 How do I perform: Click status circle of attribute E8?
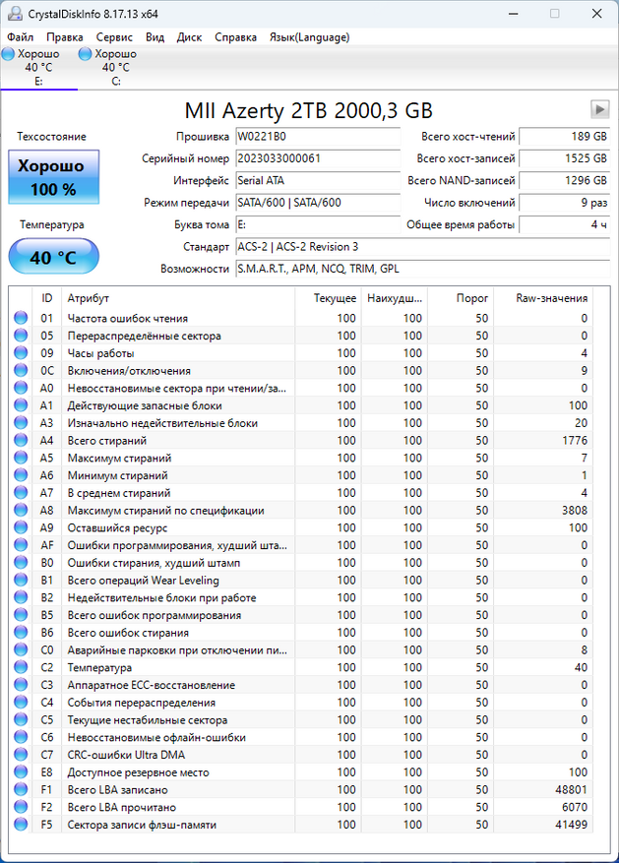tap(21, 772)
